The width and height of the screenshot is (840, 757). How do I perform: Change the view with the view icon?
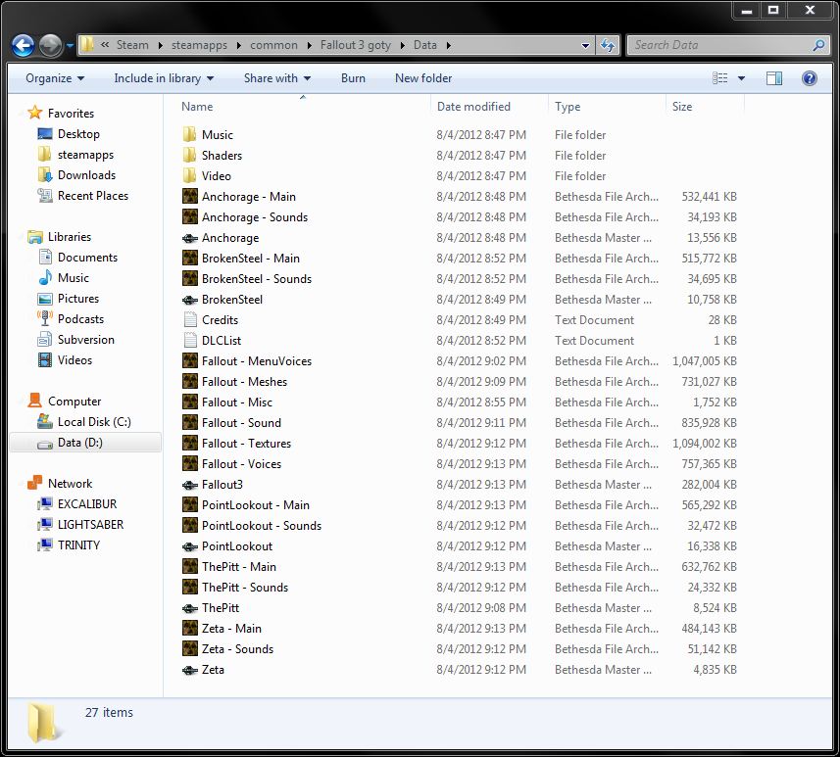coord(720,78)
